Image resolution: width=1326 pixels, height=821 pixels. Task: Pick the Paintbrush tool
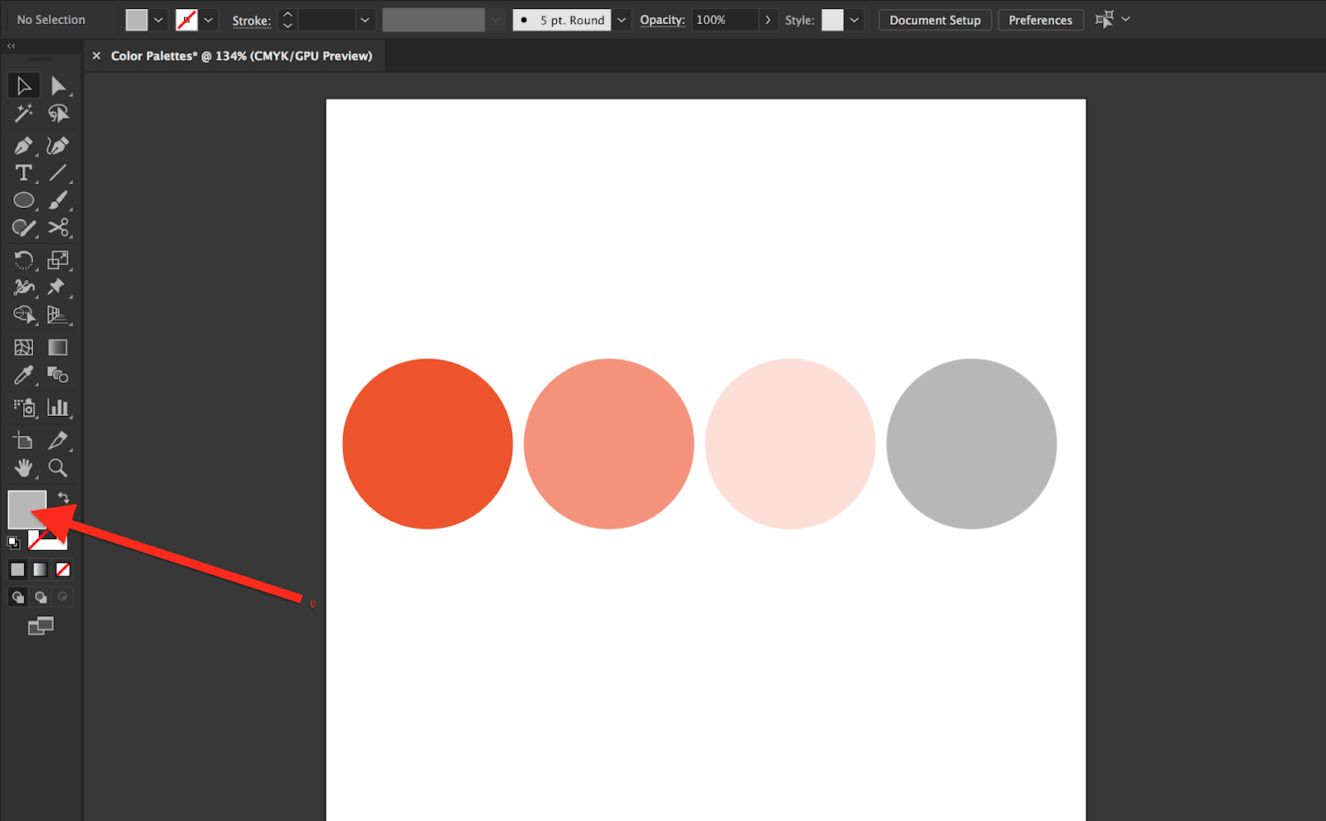(59, 200)
